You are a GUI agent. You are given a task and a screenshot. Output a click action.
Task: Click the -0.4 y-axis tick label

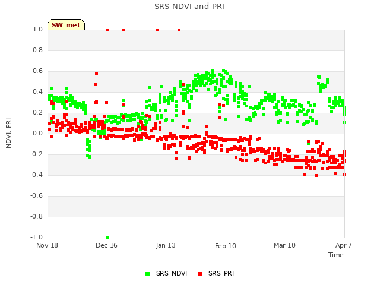36,175
